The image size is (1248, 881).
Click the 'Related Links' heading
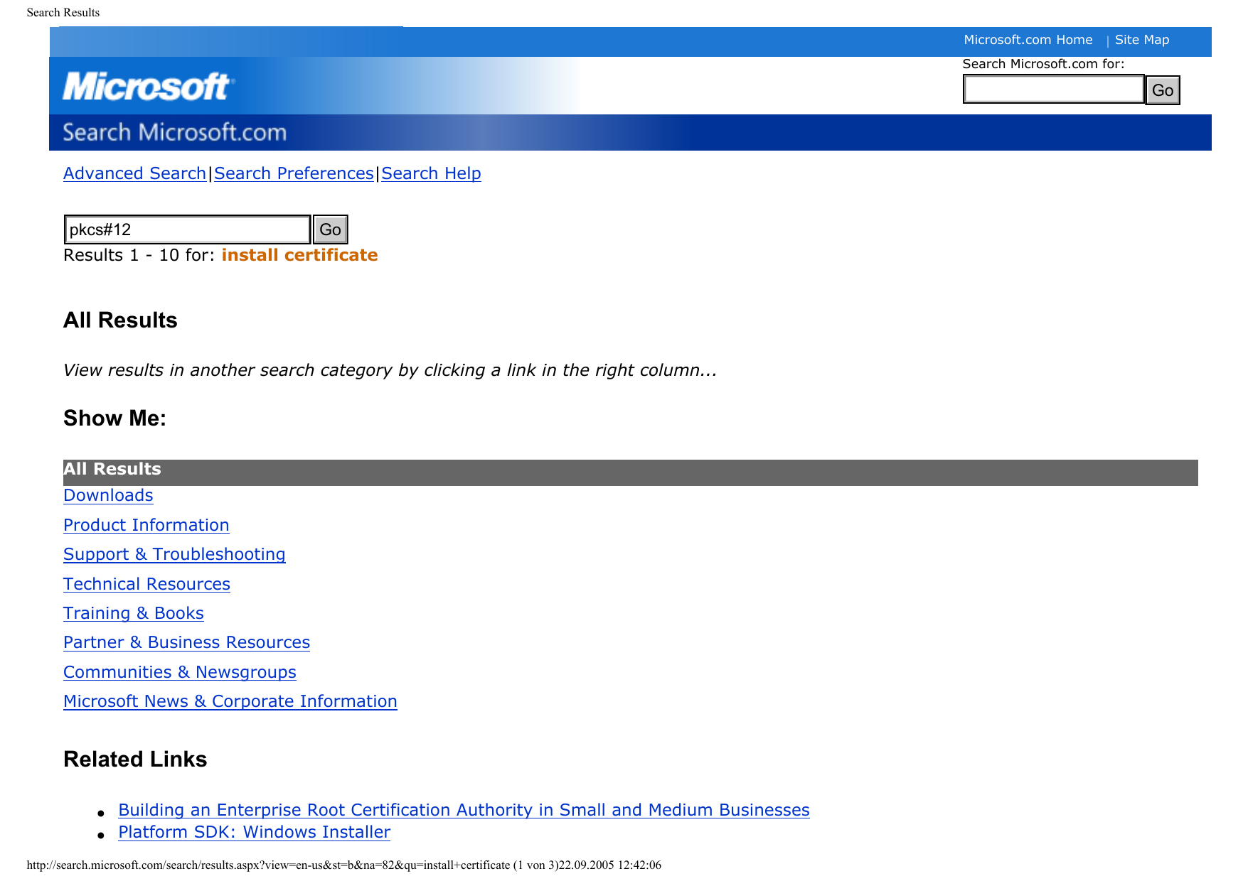point(135,760)
